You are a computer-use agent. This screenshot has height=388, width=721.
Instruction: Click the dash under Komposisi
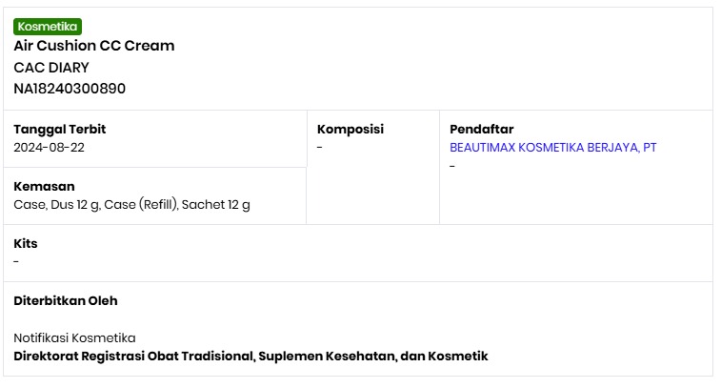click(x=320, y=148)
